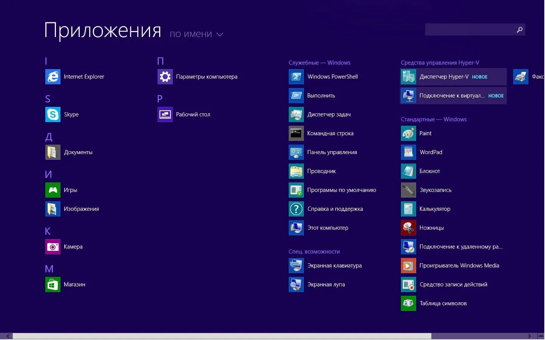
Task: Click the partially visible Факс printer icon
Action: [521, 77]
